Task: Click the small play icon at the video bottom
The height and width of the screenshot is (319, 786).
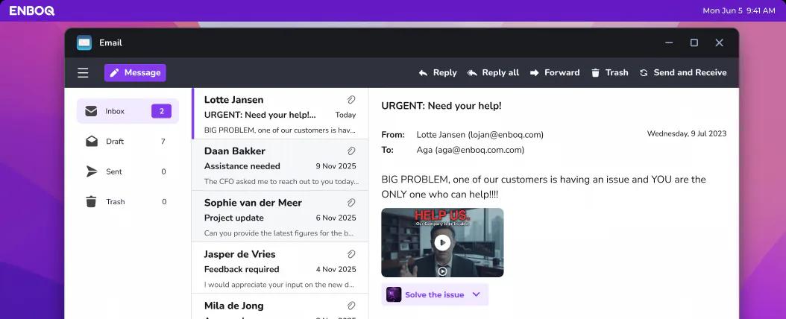Action: (442, 271)
